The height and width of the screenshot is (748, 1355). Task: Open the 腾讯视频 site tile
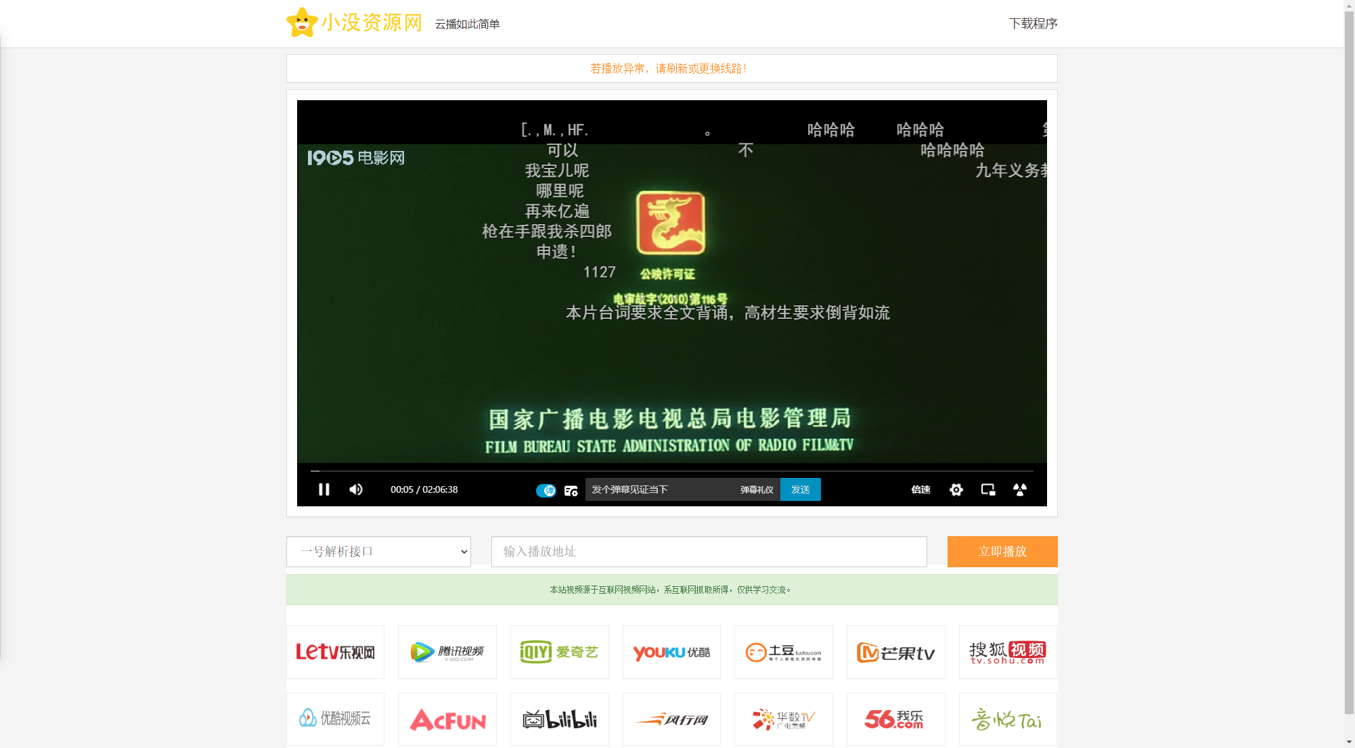tap(447, 652)
